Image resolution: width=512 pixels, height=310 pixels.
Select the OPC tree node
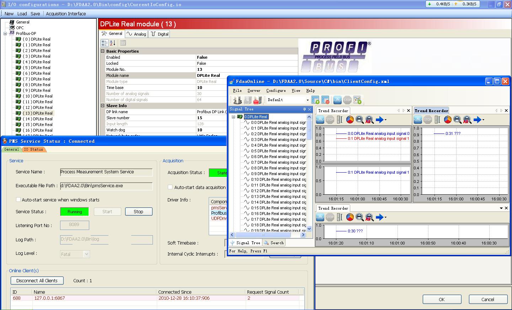pyautogui.click(x=20, y=28)
